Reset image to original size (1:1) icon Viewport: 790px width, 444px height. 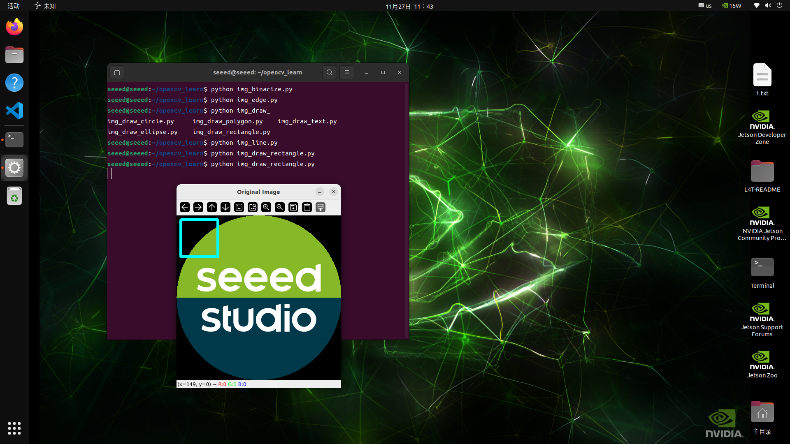tap(239, 207)
